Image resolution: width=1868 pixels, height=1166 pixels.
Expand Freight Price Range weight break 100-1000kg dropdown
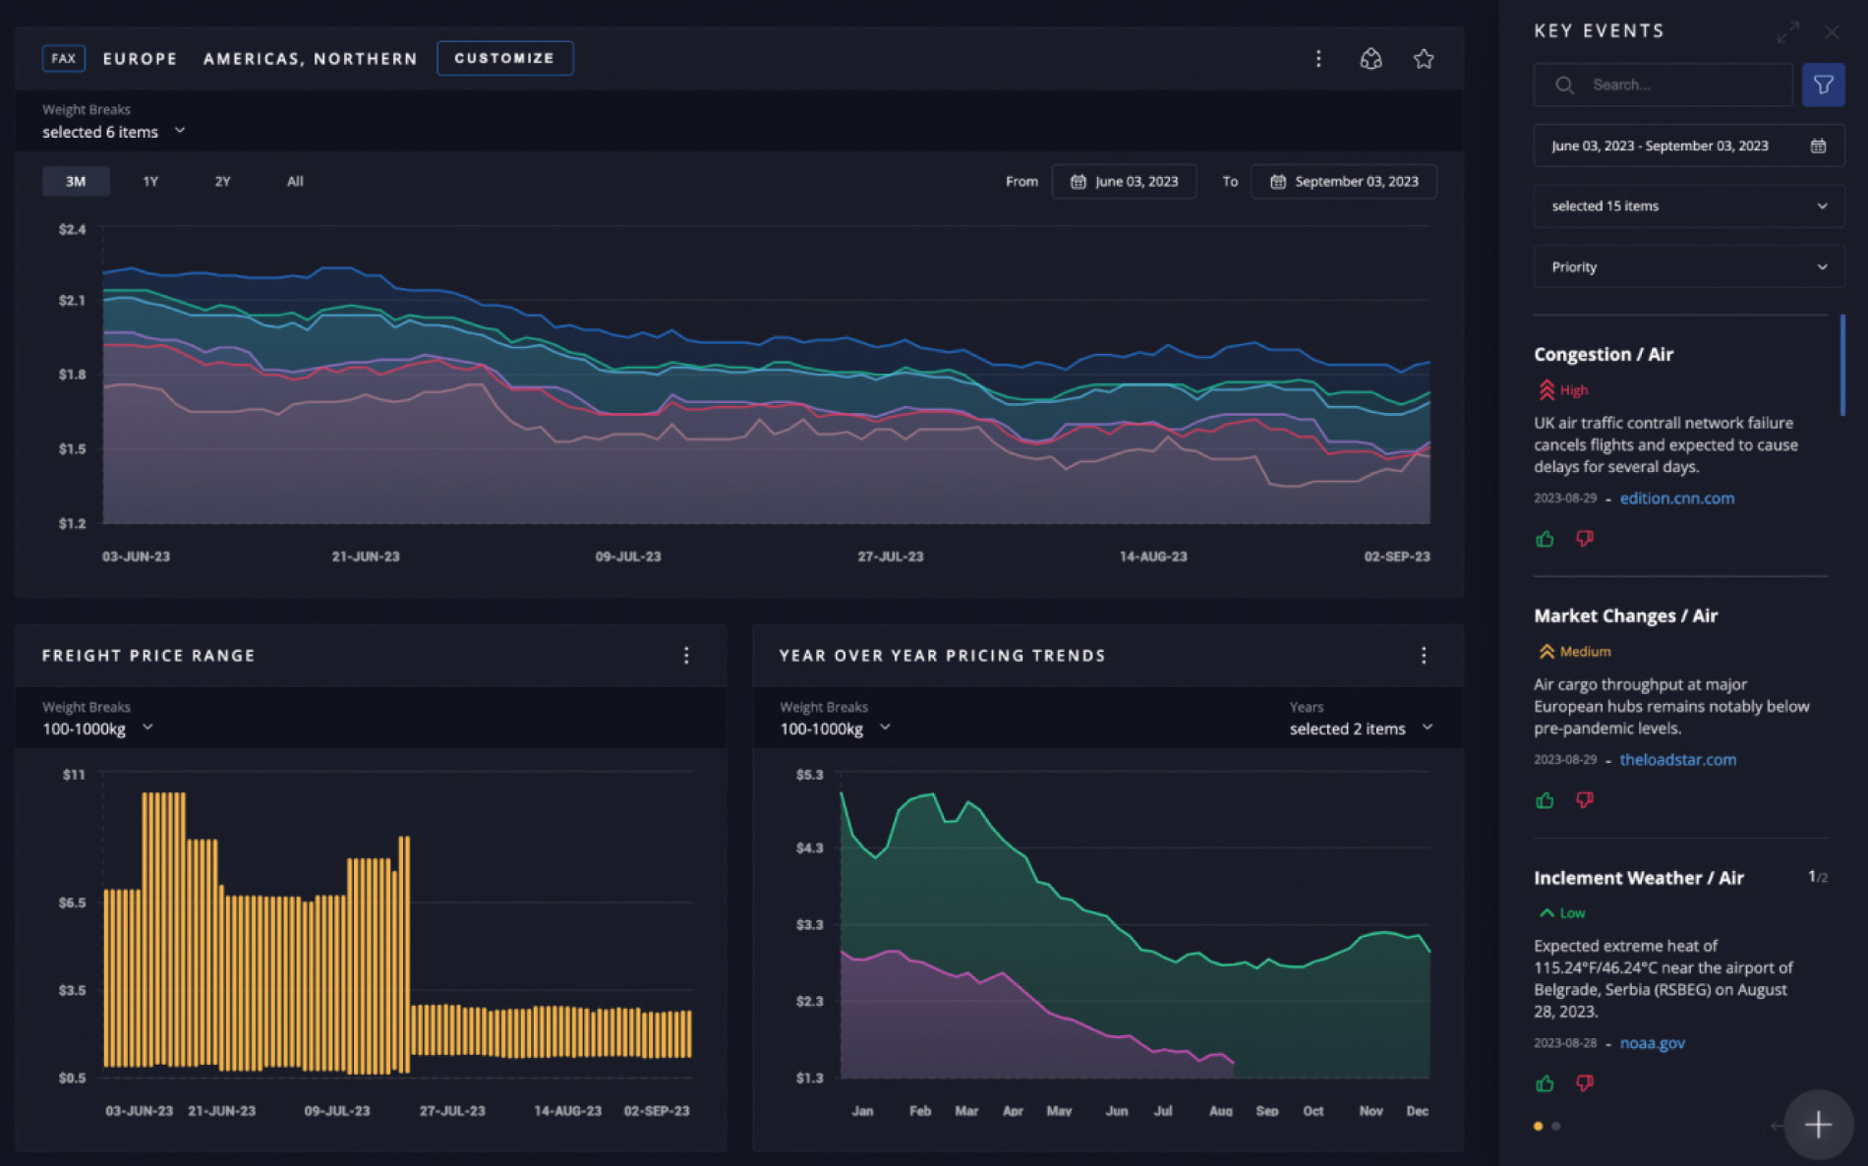click(x=98, y=729)
